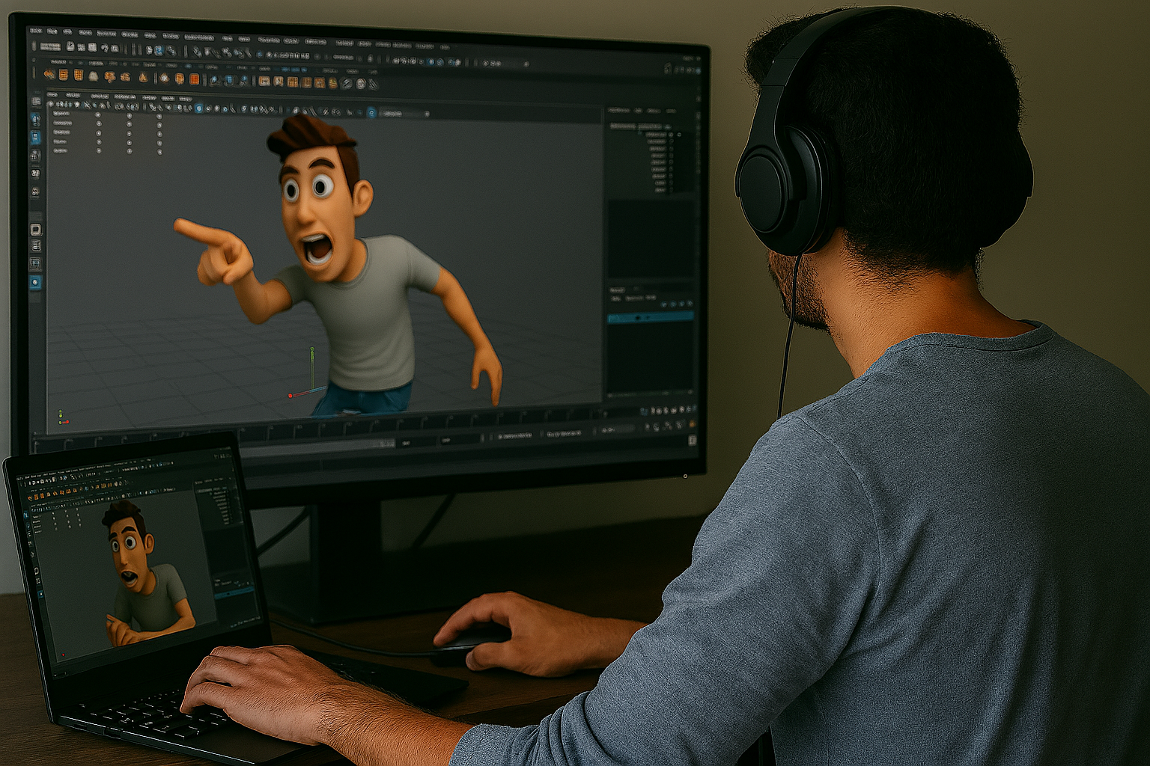This screenshot has width=1150, height=766.
Task: Click the blue highlighted icon left of viewport dropdown
Action: pyautogui.click(x=371, y=113)
